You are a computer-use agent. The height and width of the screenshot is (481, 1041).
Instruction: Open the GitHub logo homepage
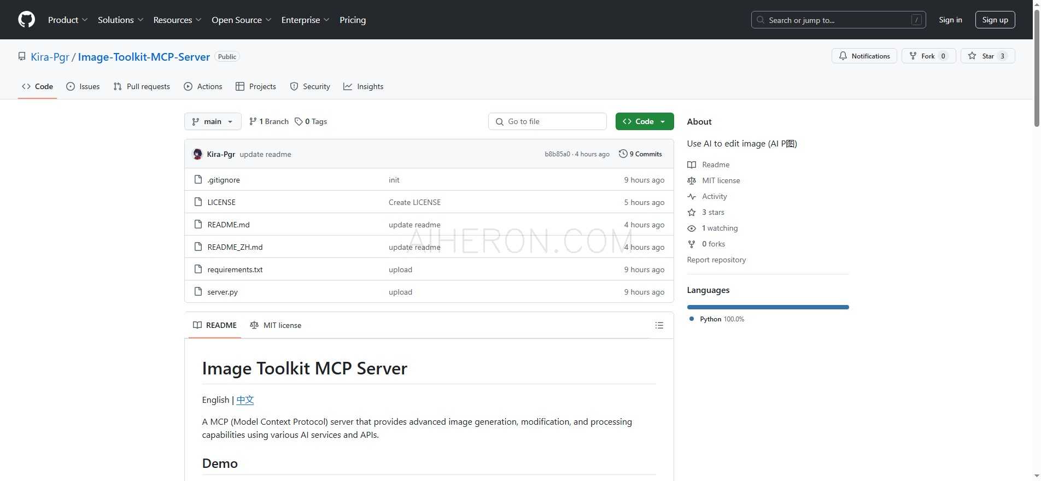pos(26,20)
